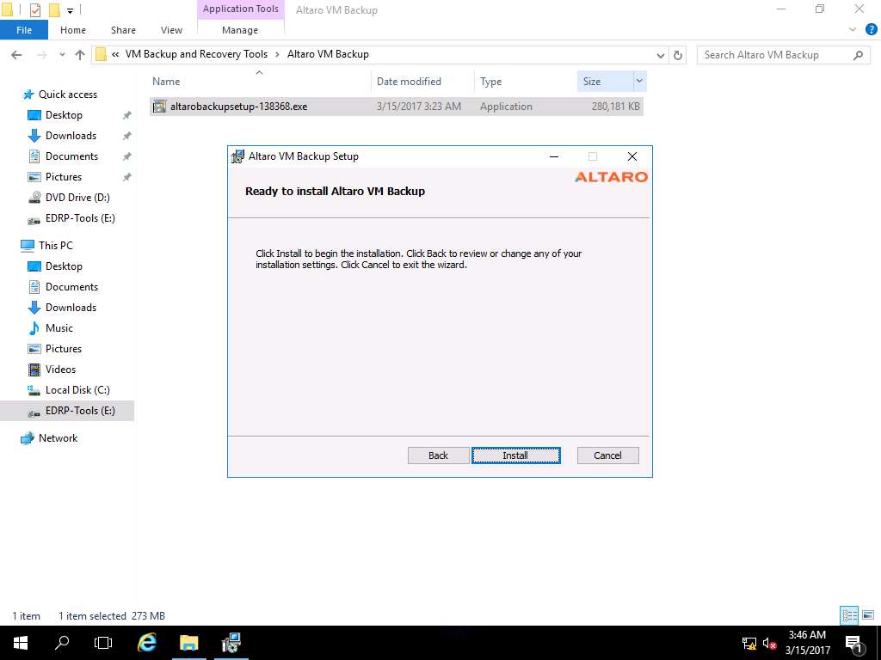Open pinned Desktop under Quick access

pos(64,115)
